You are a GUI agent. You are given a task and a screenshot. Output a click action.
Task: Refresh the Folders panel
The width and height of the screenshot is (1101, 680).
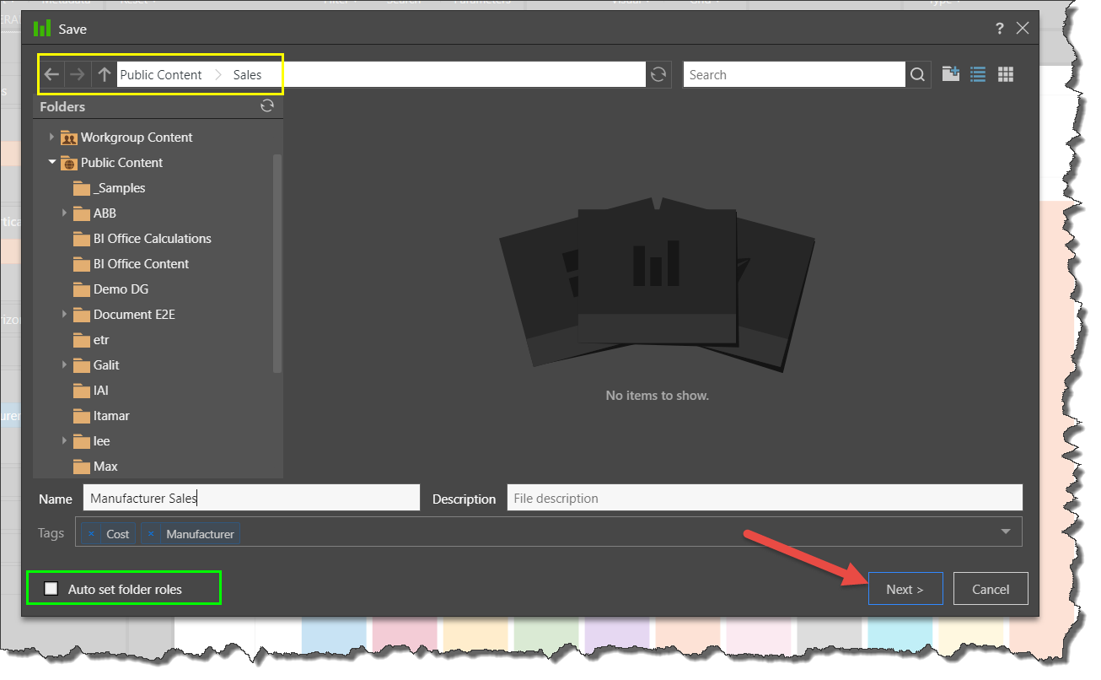click(267, 106)
